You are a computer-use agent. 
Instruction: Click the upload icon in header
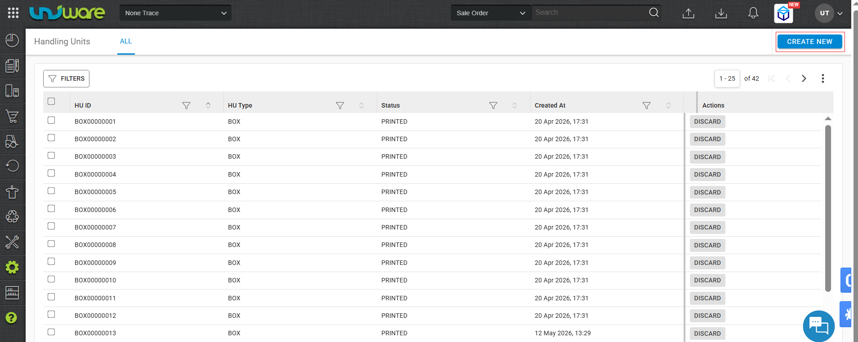tap(689, 13)
